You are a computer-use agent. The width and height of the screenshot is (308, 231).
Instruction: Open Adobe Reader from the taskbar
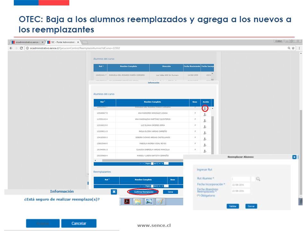coord(127,201)
